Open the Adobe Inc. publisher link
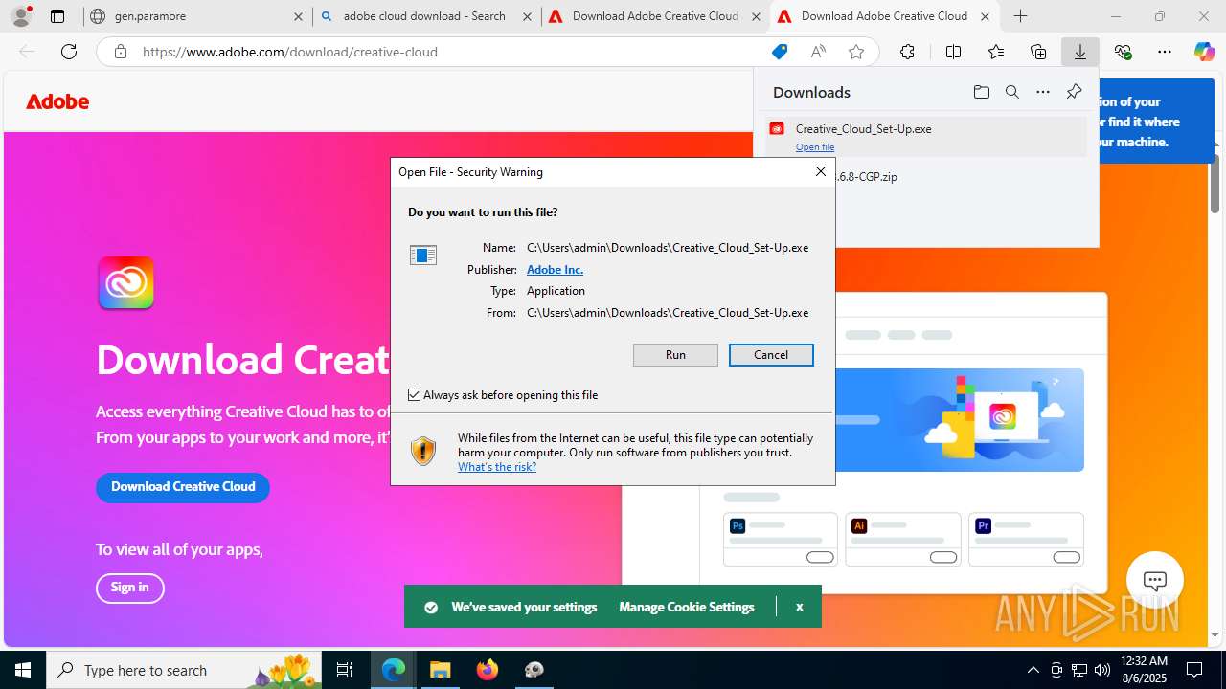Viewport: 1226px width, 689px height. (x=555, y=270)
